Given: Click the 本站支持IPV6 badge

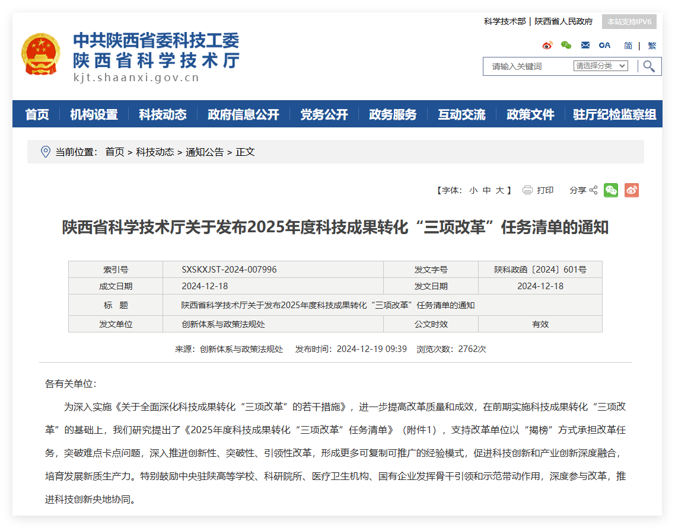Looking at the screenshot, I should click(x=629, y=21).
